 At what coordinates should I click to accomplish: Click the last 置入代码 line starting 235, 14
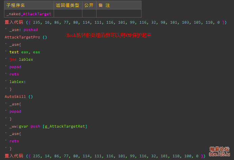coord(105,156)
